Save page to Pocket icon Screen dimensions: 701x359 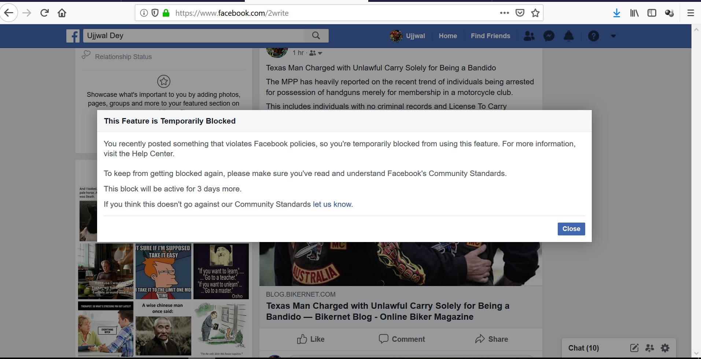[520, 13]
